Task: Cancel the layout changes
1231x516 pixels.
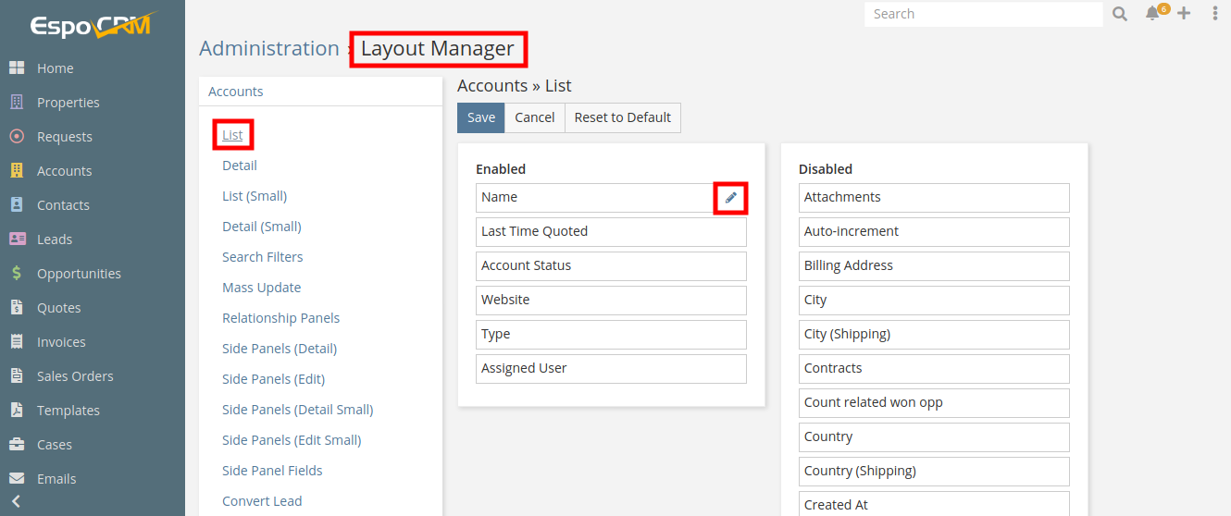Action: coord(534,117)
